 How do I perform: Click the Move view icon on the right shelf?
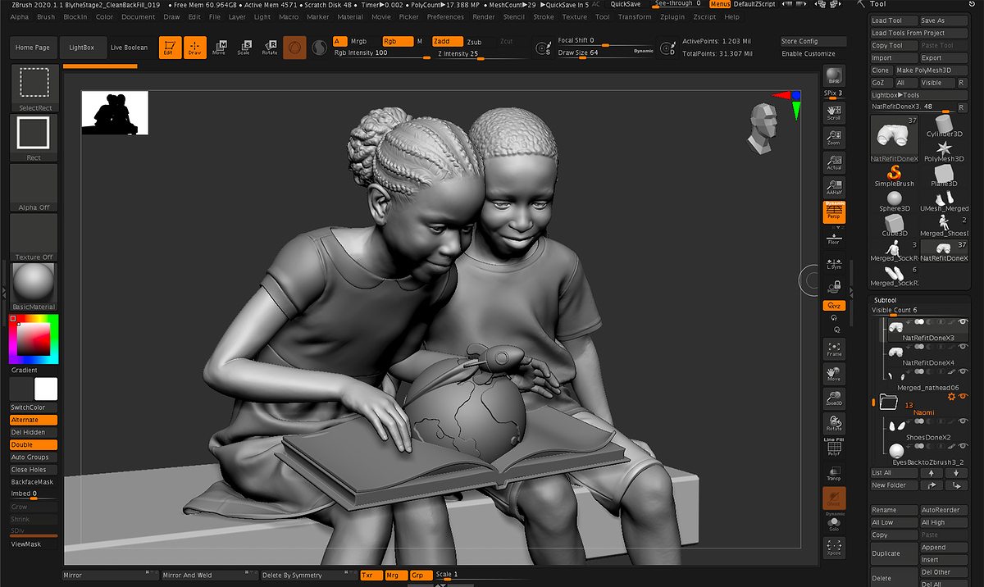pos(834,373)
